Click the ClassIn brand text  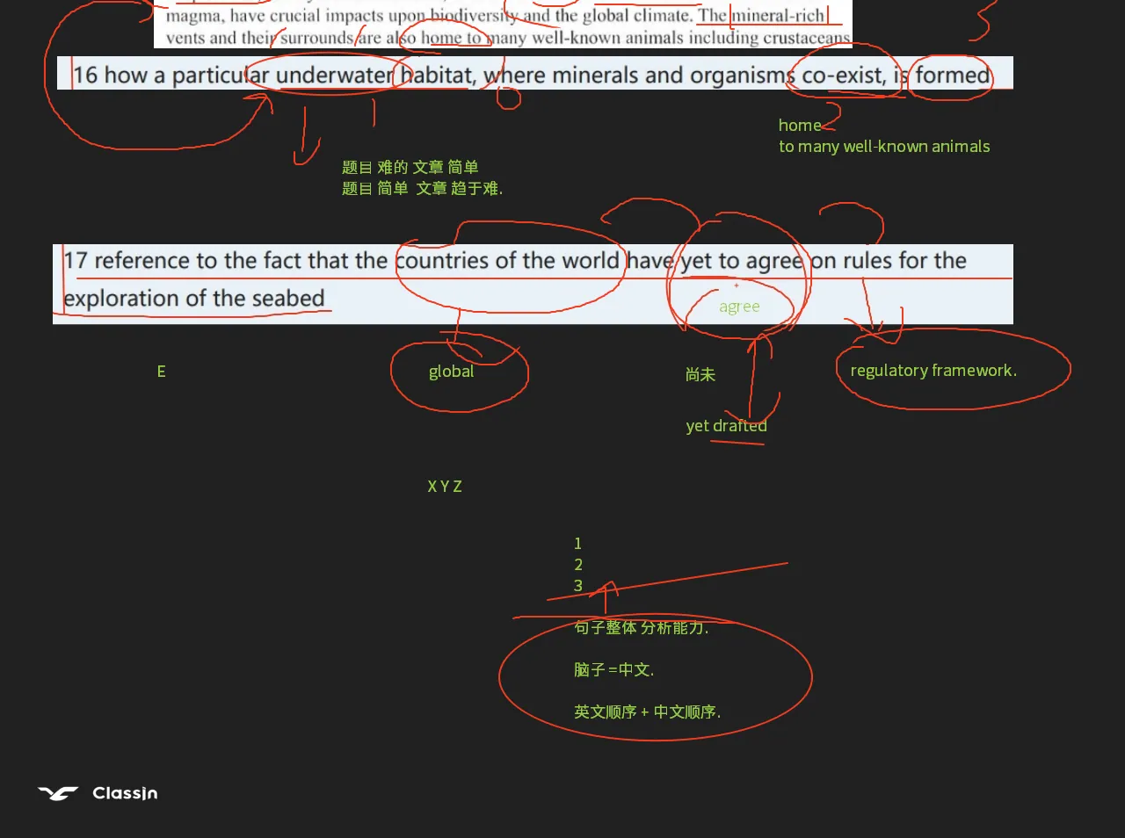(x=125, y=793)
